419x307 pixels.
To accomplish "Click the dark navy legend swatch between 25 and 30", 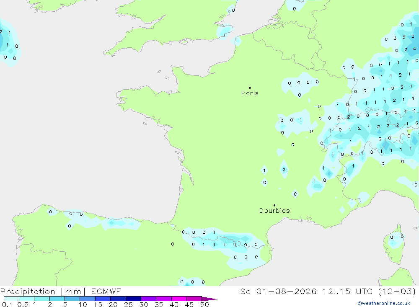I will coord(133,299).
